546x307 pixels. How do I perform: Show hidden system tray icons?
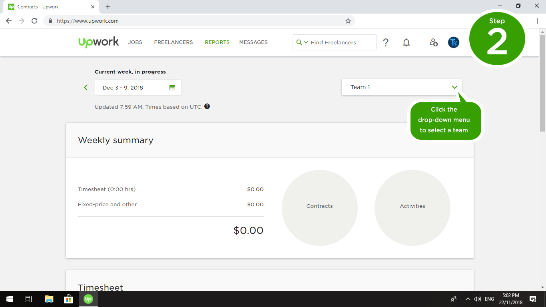[468, 299]
